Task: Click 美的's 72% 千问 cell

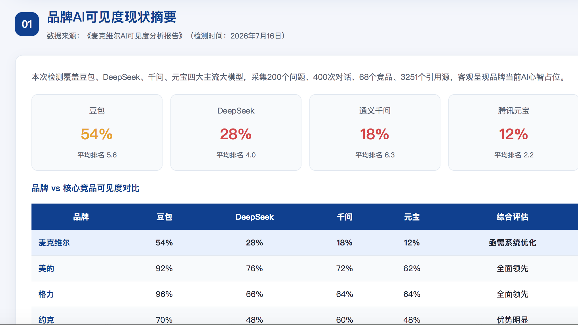Action: [345, 268]
